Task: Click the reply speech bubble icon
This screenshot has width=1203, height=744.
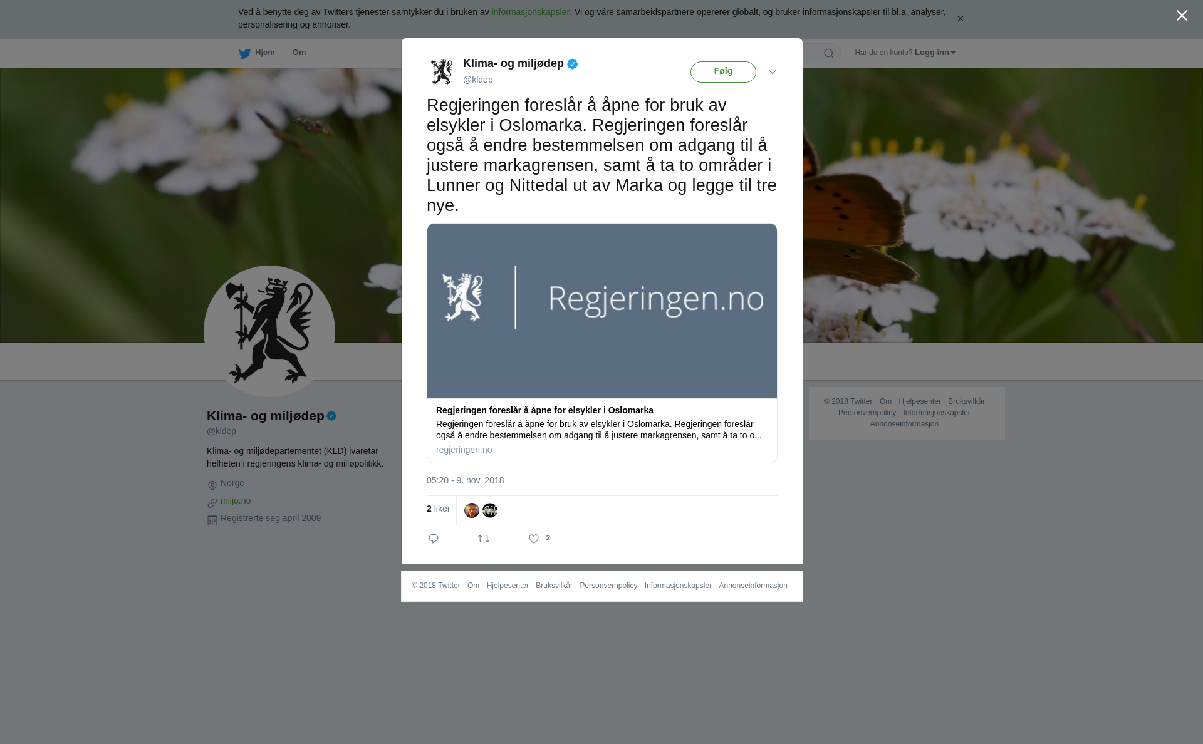Action: tap(434, 539)
